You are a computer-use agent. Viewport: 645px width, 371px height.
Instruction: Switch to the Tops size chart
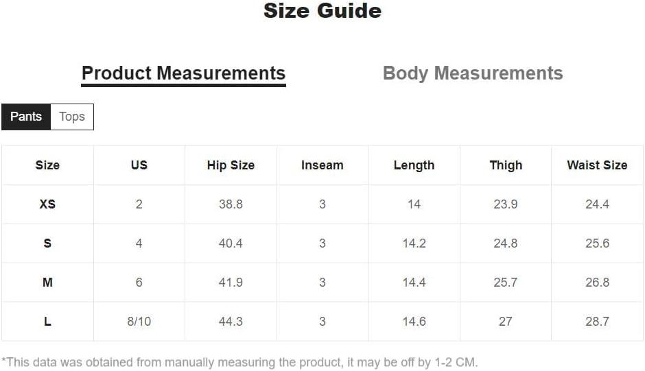(72, 117)
